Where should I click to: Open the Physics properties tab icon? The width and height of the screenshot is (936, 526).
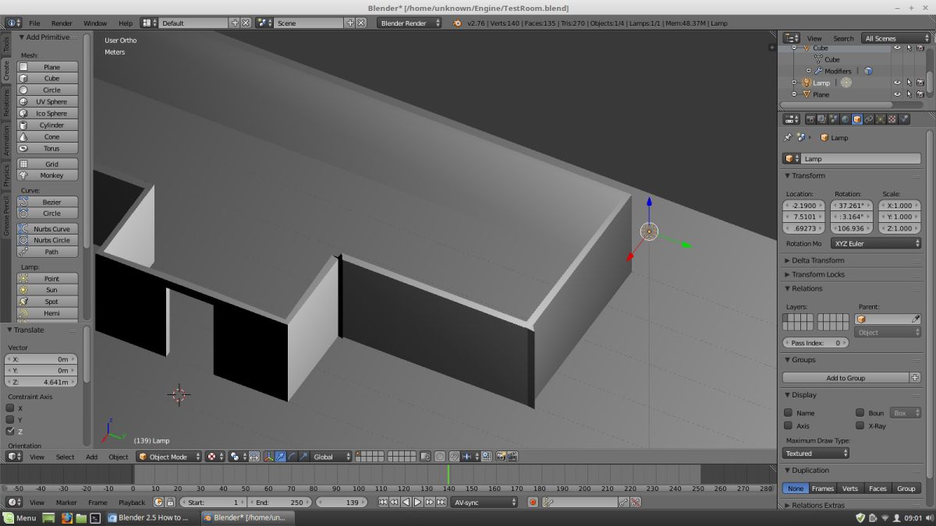coord(904,119)
